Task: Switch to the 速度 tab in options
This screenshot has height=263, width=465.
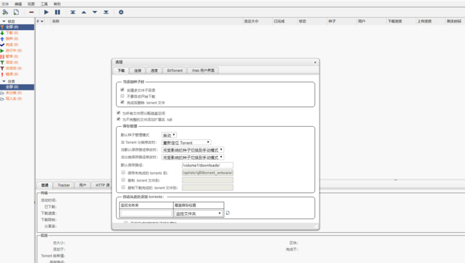Action: click(x=154, y=71)
